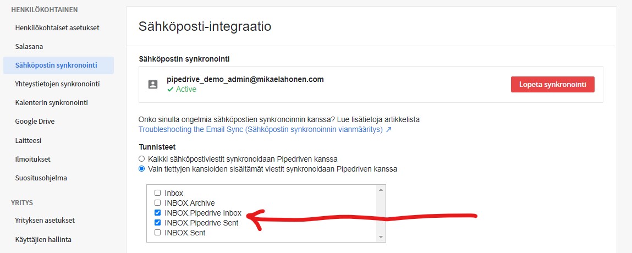Click the pipedrive_demo_admin@mikaelahonen.com email address
Image resolution: width=632 pixels, height=253 pixels.
tap(245, 79)
